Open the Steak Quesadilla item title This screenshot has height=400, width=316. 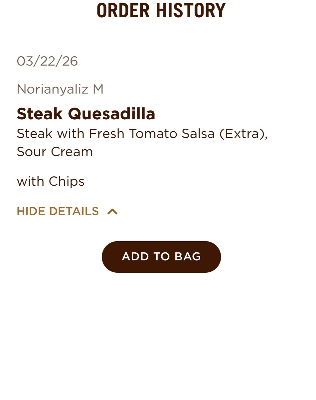(86, 114)
